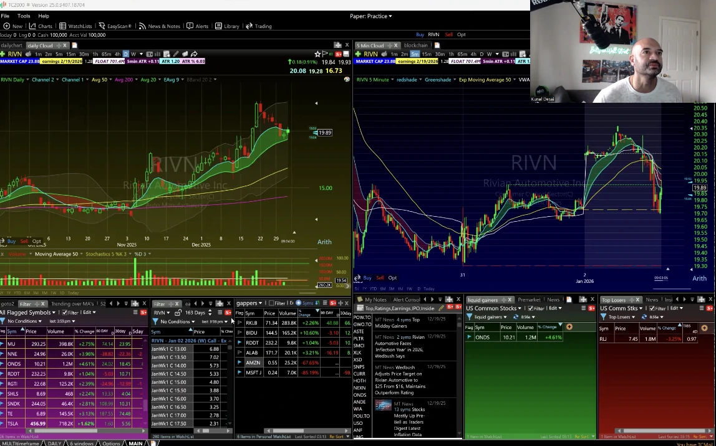
Task: Select the pencil drawing tool on daily chart
Action: [176, 54]
